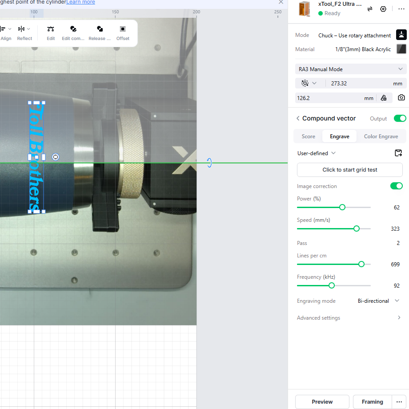Select the Edit nodes tool

(51, 29)
